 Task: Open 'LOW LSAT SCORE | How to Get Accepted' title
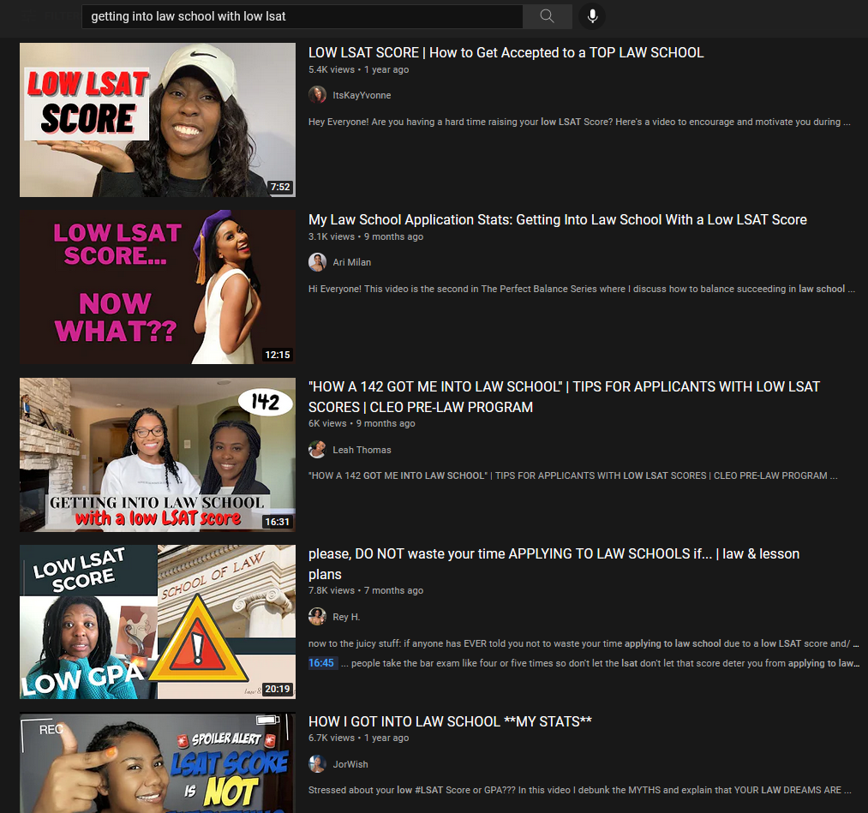(506, 52)
